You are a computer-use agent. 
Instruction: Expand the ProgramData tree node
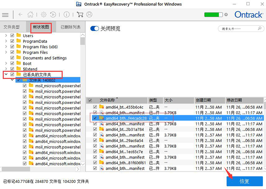[6, 41]
